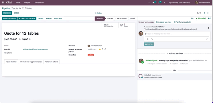Open the Configuration menu
This screenshot has height=103, width=213.
click(39, 3)
